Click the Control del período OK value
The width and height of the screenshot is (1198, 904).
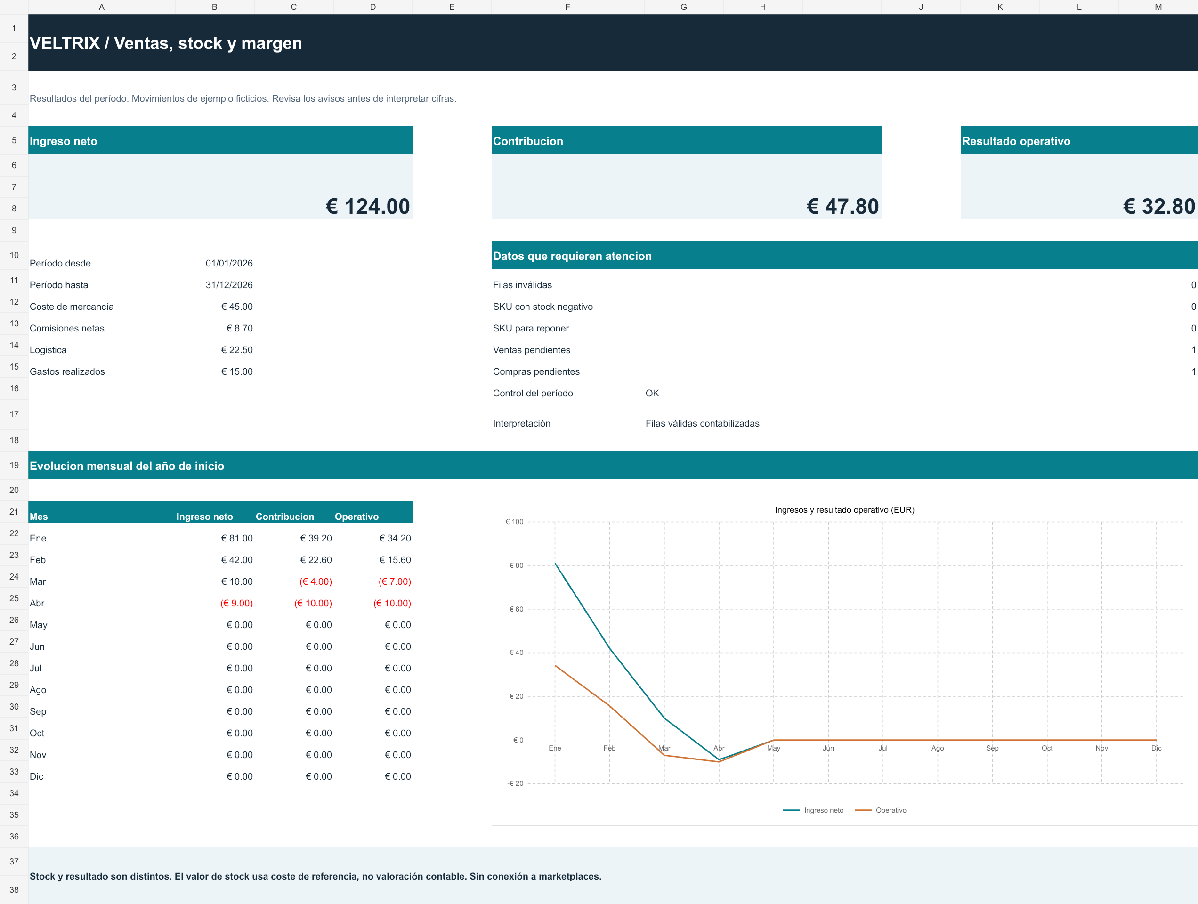(652, 393)
